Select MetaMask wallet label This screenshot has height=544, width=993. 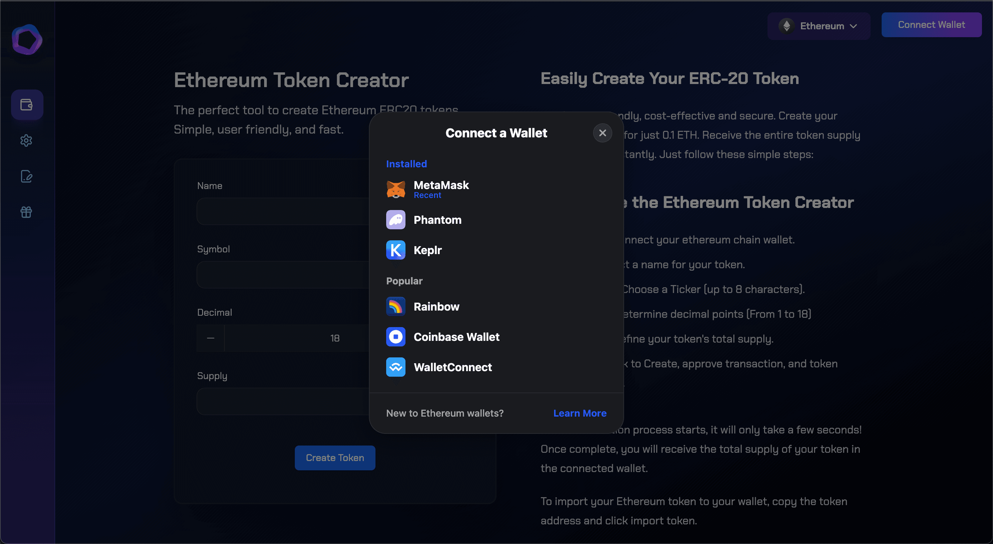pyautogui.click(x=441, y=185)
